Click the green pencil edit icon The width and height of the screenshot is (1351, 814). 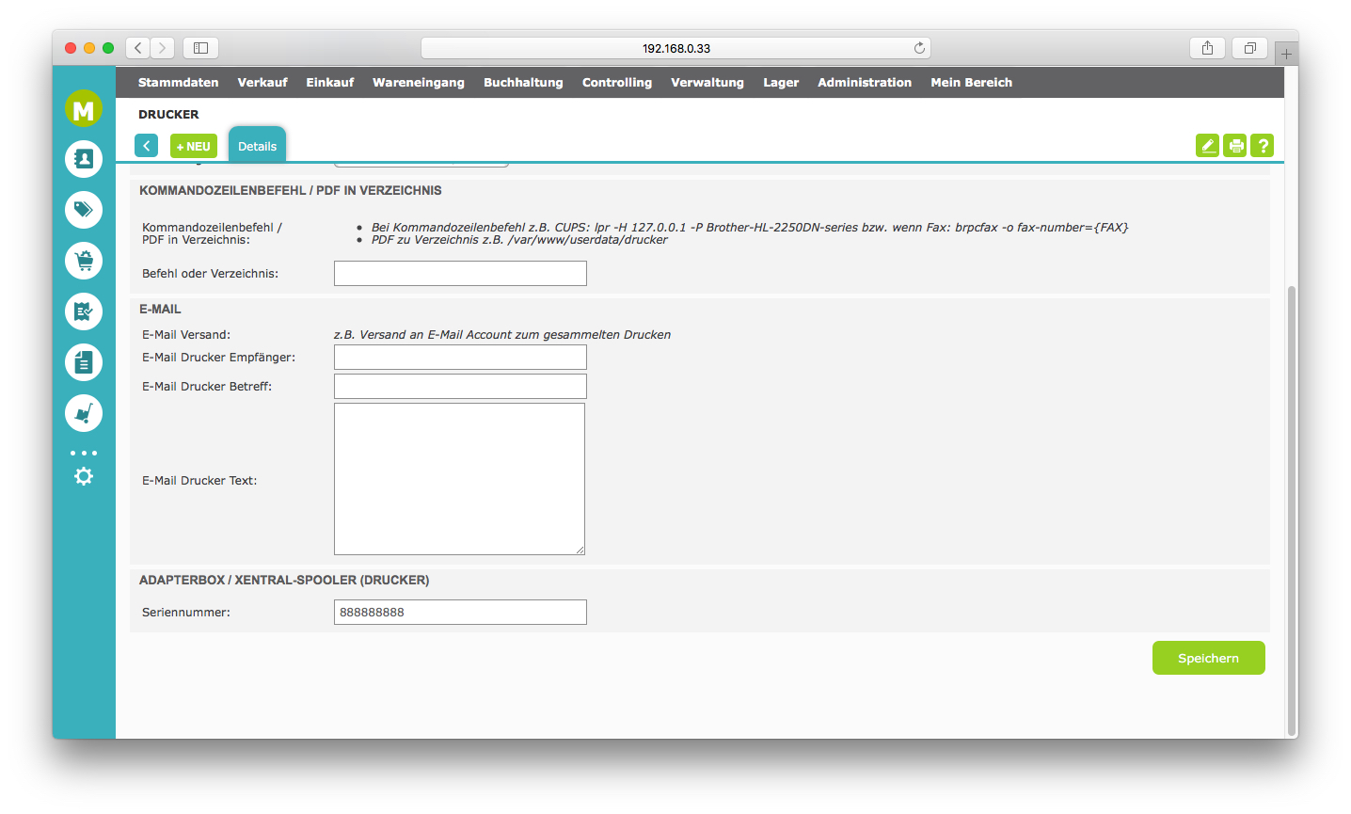pyautogui.click(x=1207, y=146)
